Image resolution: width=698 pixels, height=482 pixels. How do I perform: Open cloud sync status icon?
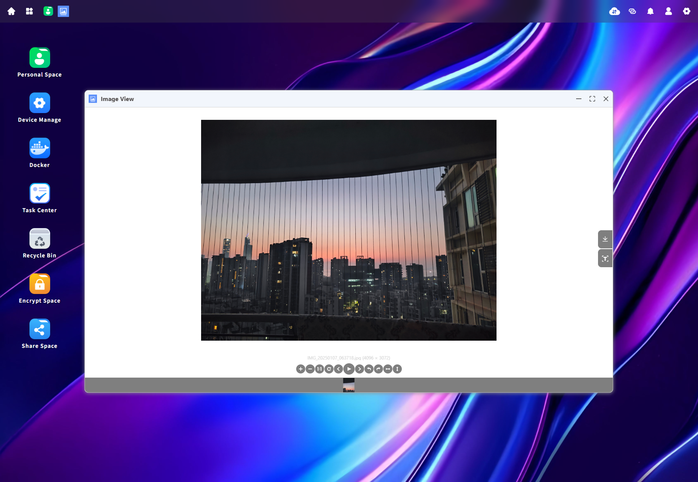(615, 11)
